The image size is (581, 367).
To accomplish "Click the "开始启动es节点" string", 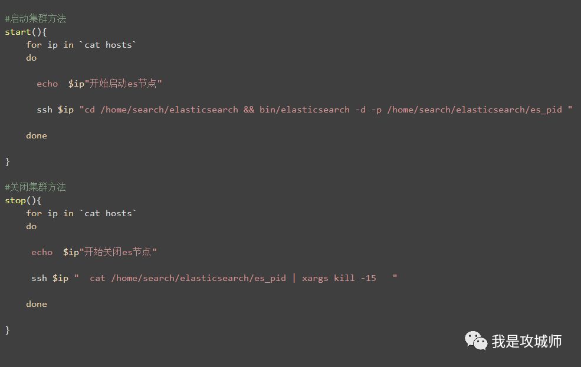I will pyautogui.click(x=124, y=84).
